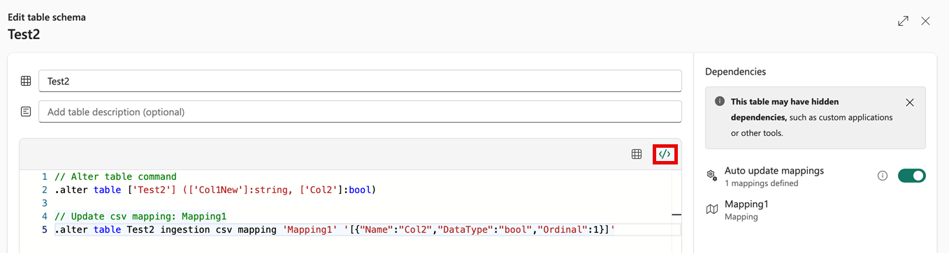Click the gear icon next to Auto update mappings
The height and width of the screenshot is (253, 949).
(712, 176)
